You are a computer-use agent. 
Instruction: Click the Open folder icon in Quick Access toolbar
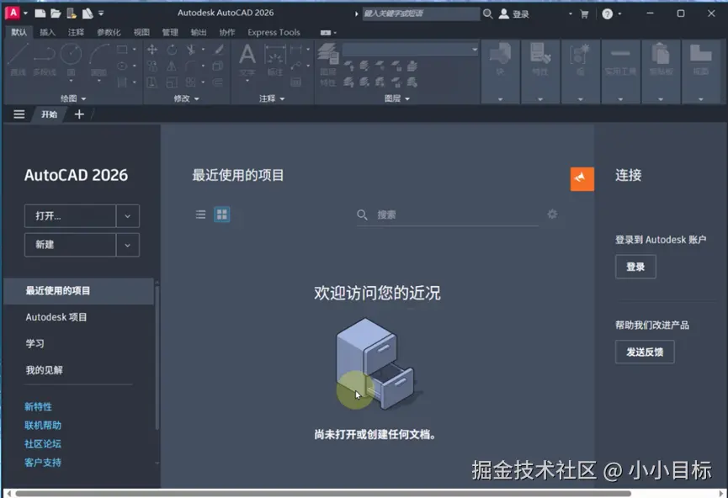coord(56,13)
